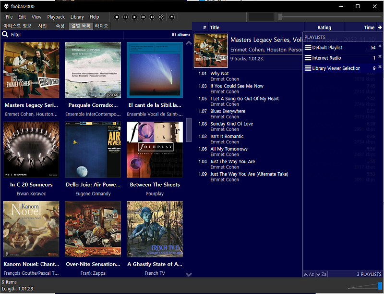Screen dimensions: 384x294
Task: Select Kanom Nouel album cover
Action: 31,229
